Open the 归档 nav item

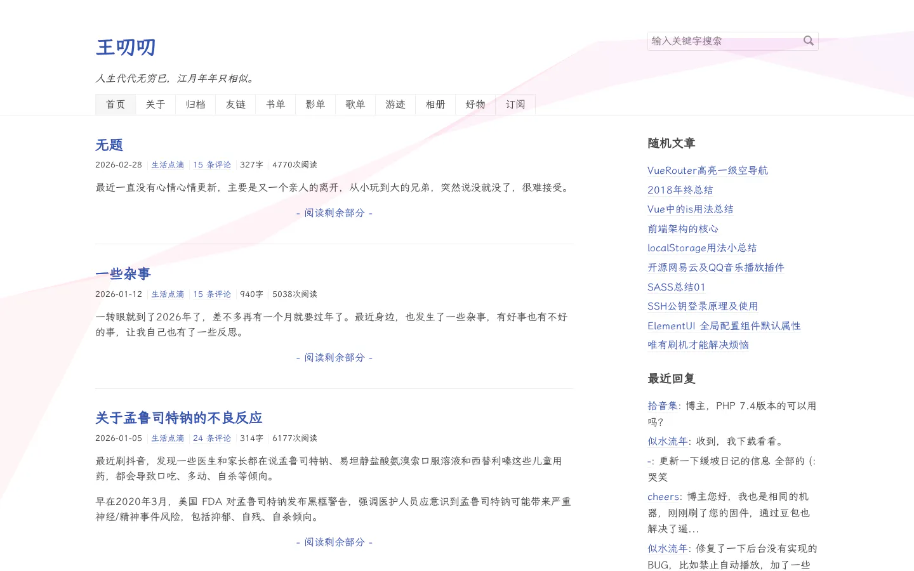pyautogui.click(x=195, y=105)
